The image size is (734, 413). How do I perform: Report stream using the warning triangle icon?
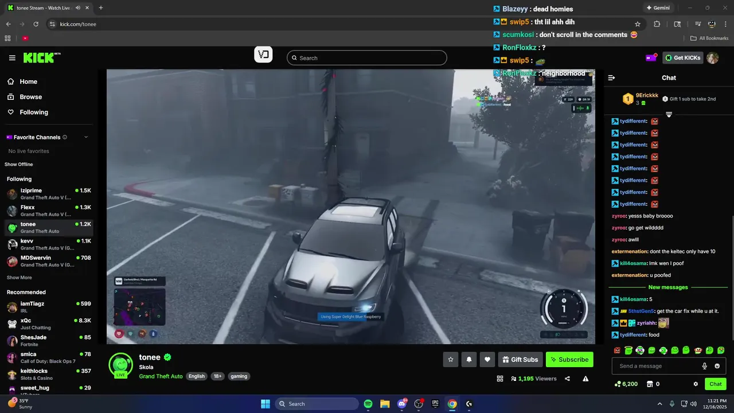pos(585,379)
